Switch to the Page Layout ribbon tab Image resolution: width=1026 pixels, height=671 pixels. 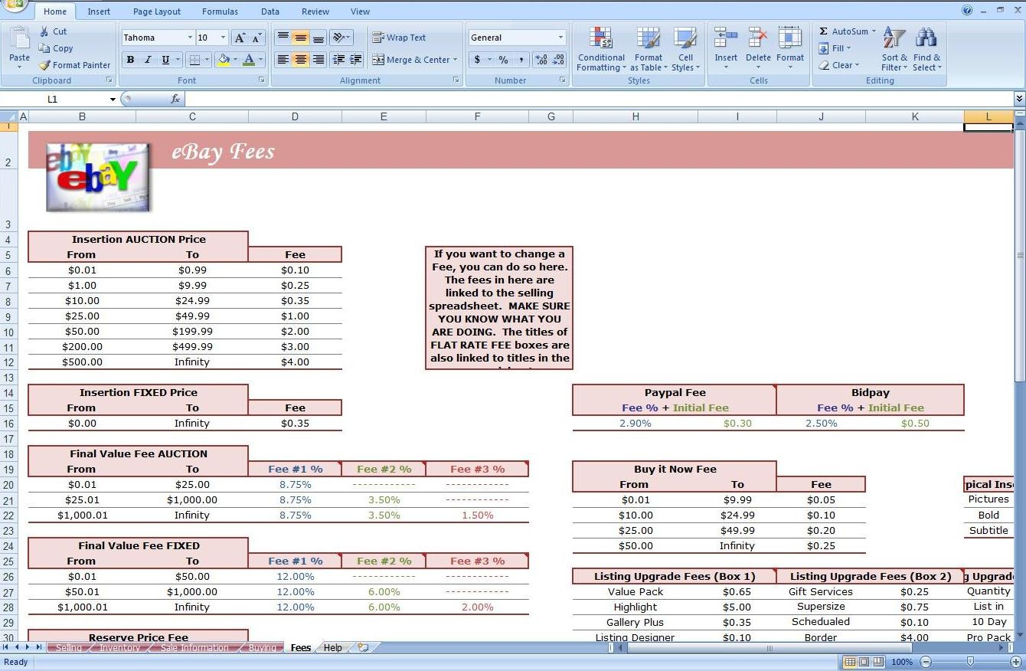[x=156, y=11]
